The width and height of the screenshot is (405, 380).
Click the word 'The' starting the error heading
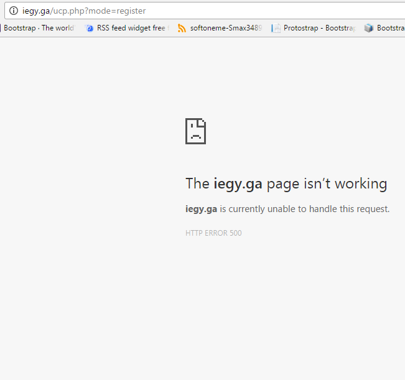[197, 183]
